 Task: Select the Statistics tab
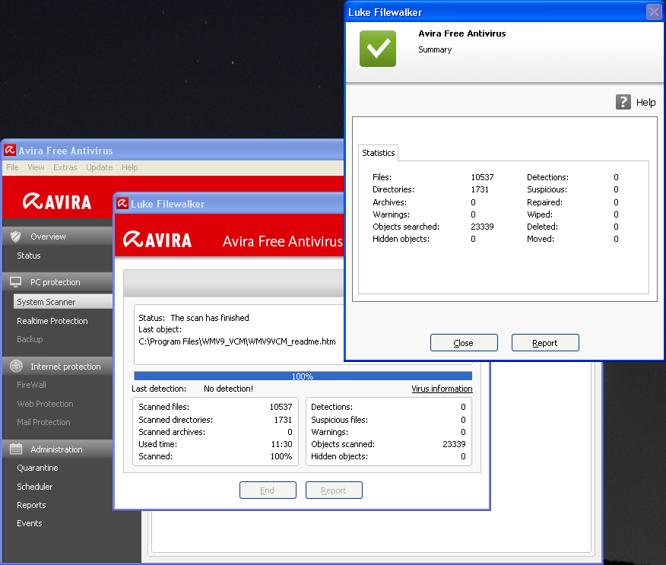click(378, 153)
